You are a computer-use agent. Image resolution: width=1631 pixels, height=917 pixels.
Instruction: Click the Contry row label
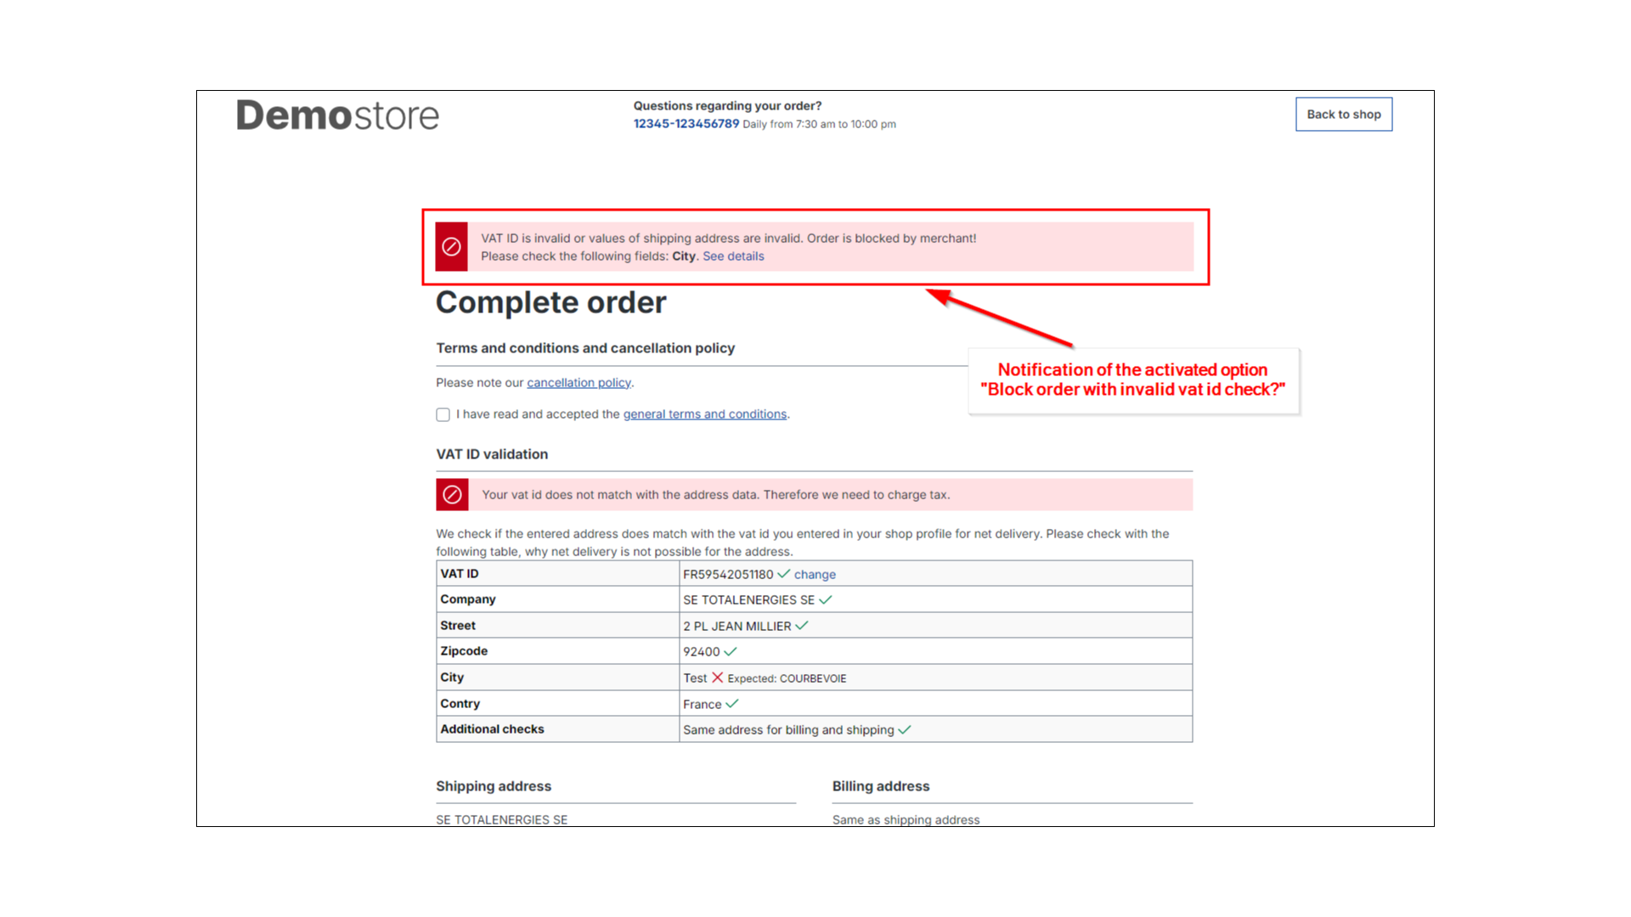pyautogui.click(x=460, y=704)
